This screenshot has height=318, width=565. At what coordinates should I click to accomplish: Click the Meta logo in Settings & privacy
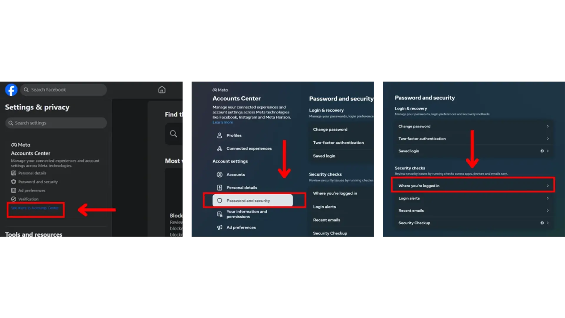21,145
